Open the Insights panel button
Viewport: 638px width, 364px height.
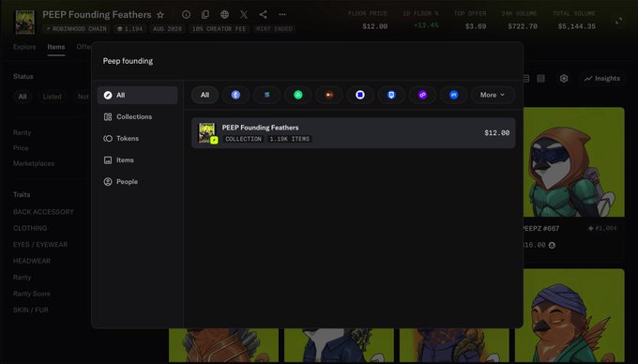point(602,79)
